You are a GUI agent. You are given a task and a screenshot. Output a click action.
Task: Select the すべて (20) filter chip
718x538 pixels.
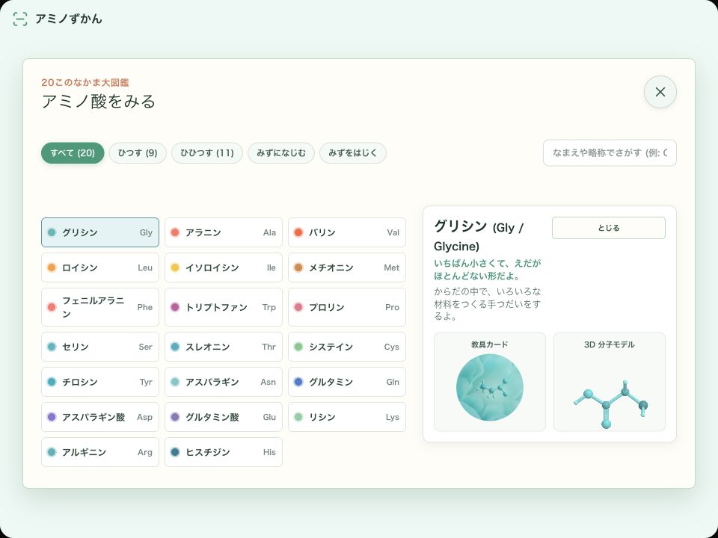point(73,152)
